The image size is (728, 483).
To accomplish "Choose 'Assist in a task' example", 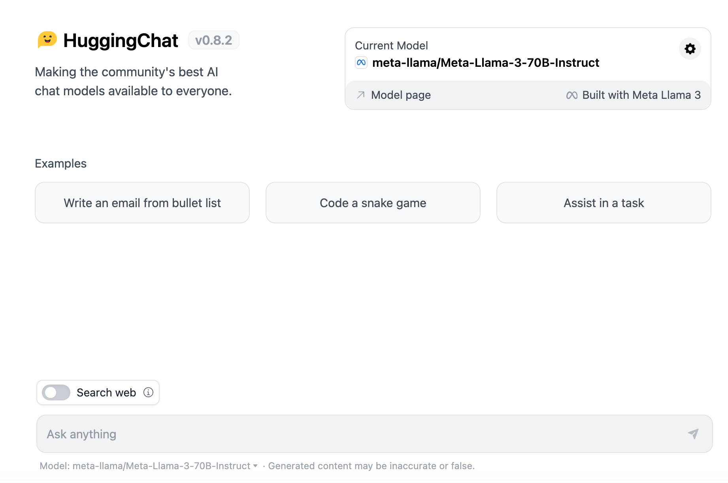I will point(604,203).
